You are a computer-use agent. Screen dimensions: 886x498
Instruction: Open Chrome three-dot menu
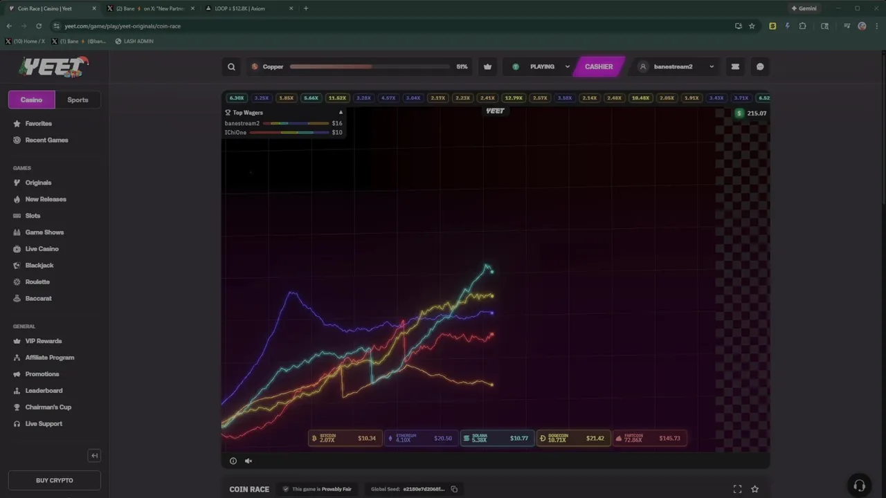(x=876, y=26)
